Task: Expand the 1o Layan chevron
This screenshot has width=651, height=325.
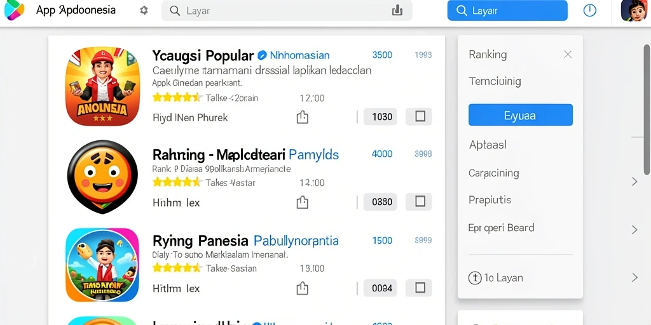Action: [634, 277]
